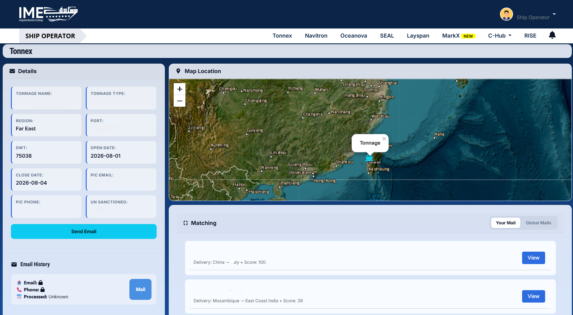The image size is (573, 315).
Task: Select the Your Mail toggle
Action: click(x=505, y=223)
